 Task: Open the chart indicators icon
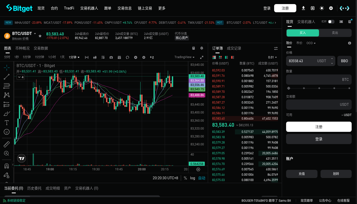pyautogui.click(x=87, y=57)
